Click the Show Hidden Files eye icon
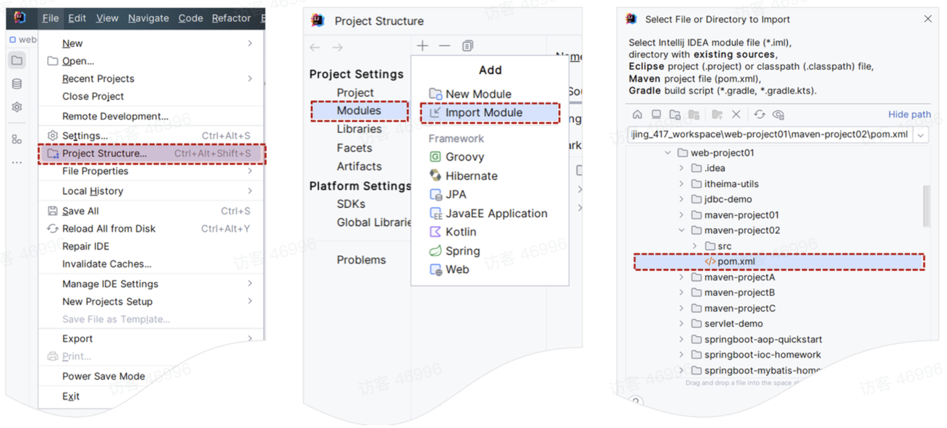 [x=779, y=115]
